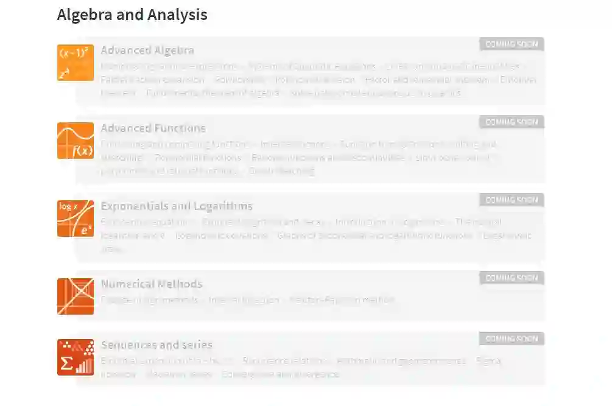The height and width of the screenshot is (406, 612).
Task: Click Coming Soon badge for Advanced Algebra
Action: coord(511,44)
